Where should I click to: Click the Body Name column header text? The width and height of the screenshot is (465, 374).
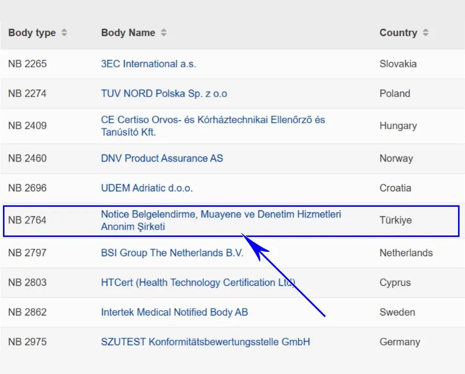coord(128,33)
